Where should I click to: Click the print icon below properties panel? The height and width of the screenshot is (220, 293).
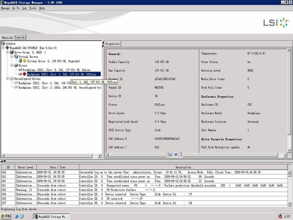click(x=169, y=154)
